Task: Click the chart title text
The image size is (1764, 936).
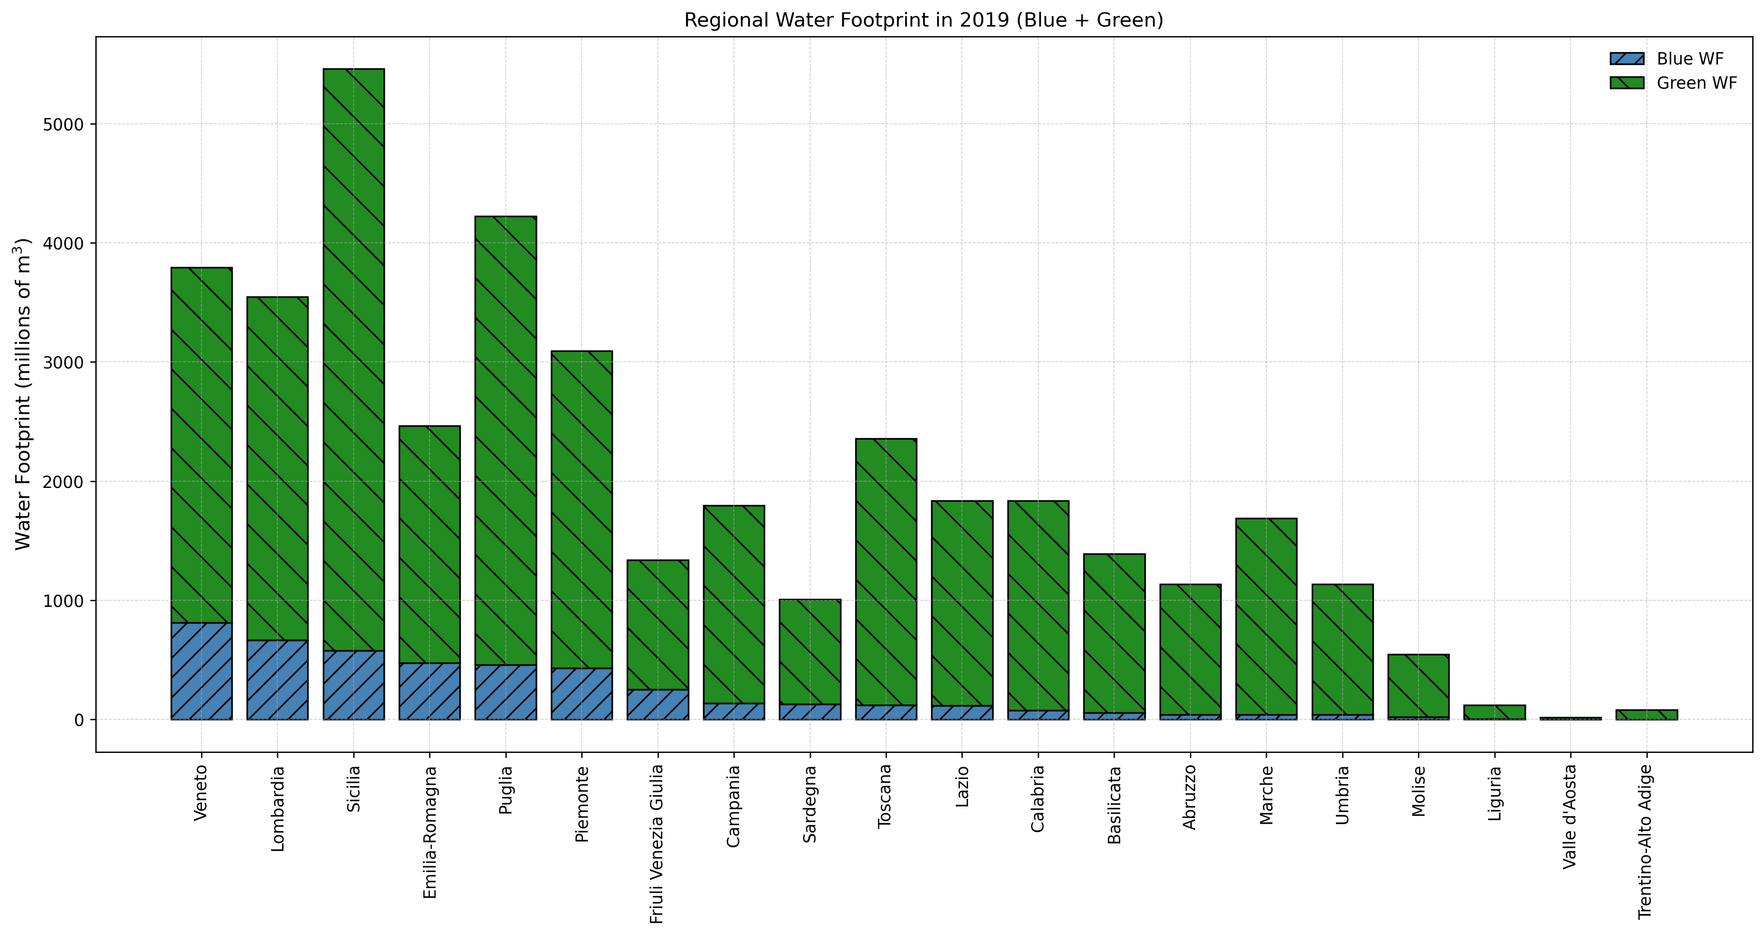Action: (923, 20)
